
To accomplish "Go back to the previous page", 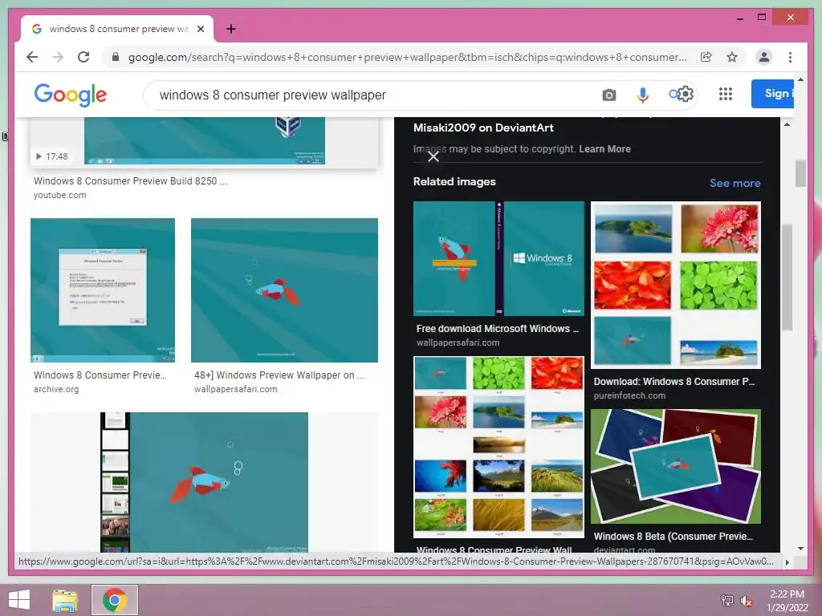I will pos(32,57).
